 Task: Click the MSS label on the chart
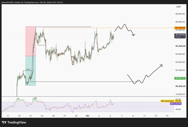coord(73,57)
